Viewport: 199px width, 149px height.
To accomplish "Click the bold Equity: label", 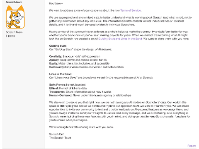I will (53, 64).
